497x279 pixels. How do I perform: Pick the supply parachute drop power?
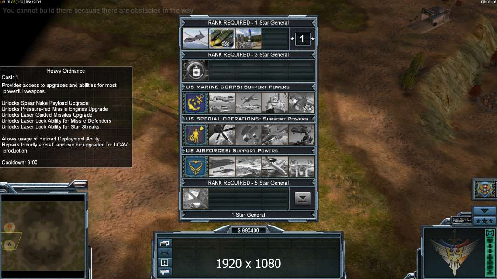248,134
